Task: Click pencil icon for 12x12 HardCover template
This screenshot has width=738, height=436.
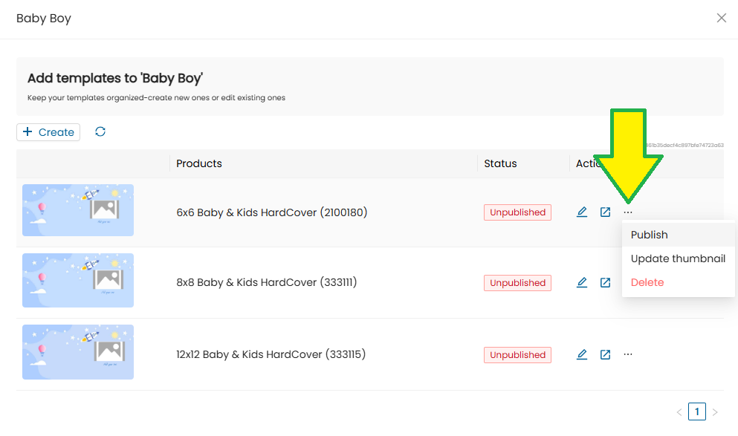Action: [582, 354]
